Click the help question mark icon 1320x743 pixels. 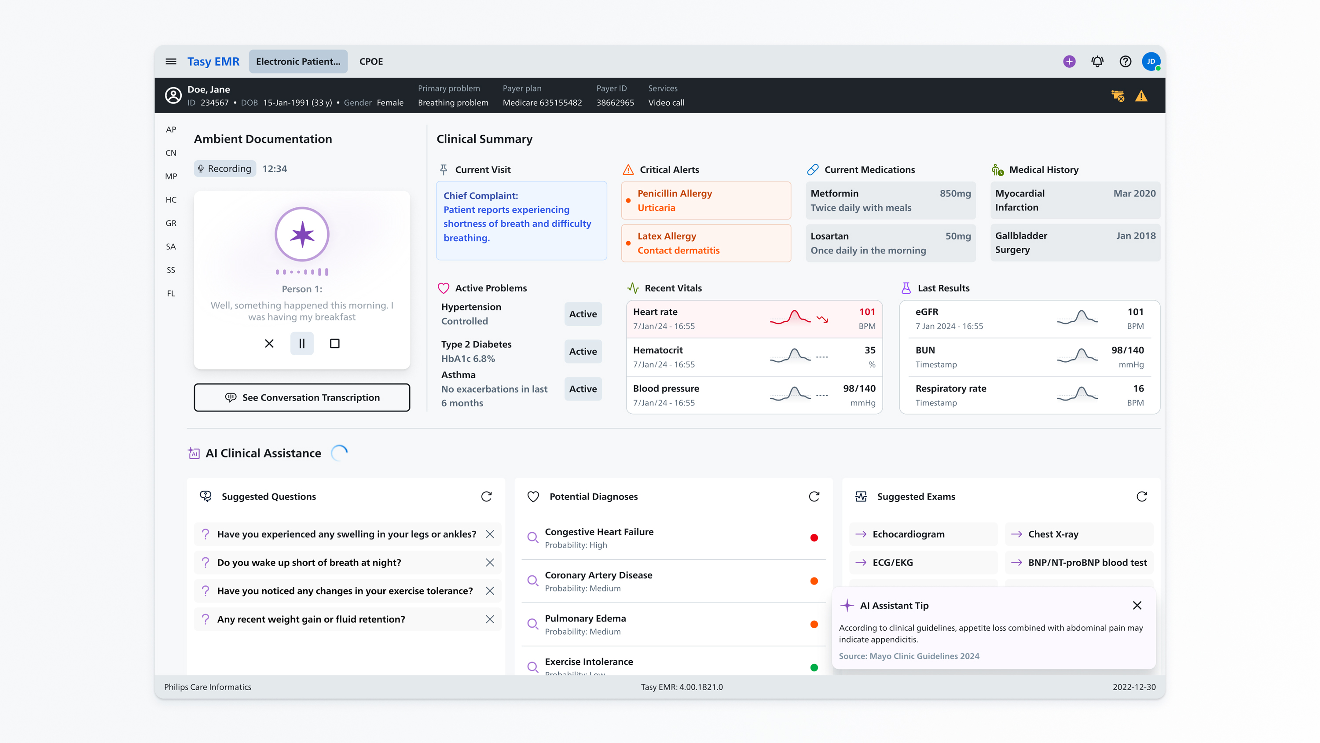1125,61
